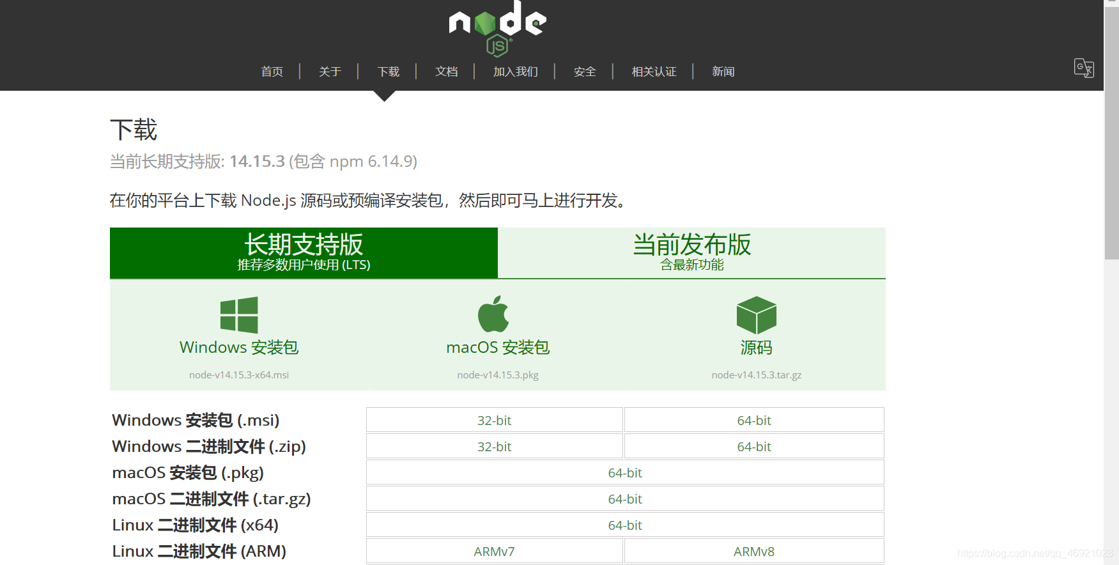Click the Apple macOS icon
Image resolution: width=1119 pixels, height=565 pixels.
(x=493, y=314)
